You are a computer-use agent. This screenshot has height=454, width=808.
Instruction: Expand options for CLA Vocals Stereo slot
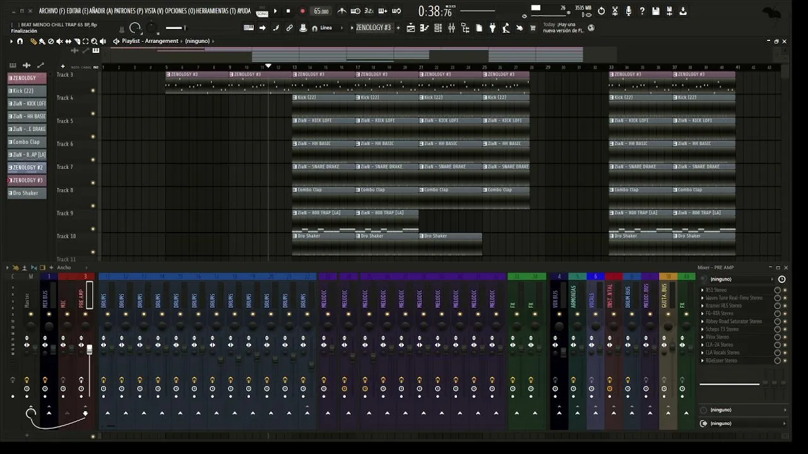pyautogui.click(x=703, y=352)
